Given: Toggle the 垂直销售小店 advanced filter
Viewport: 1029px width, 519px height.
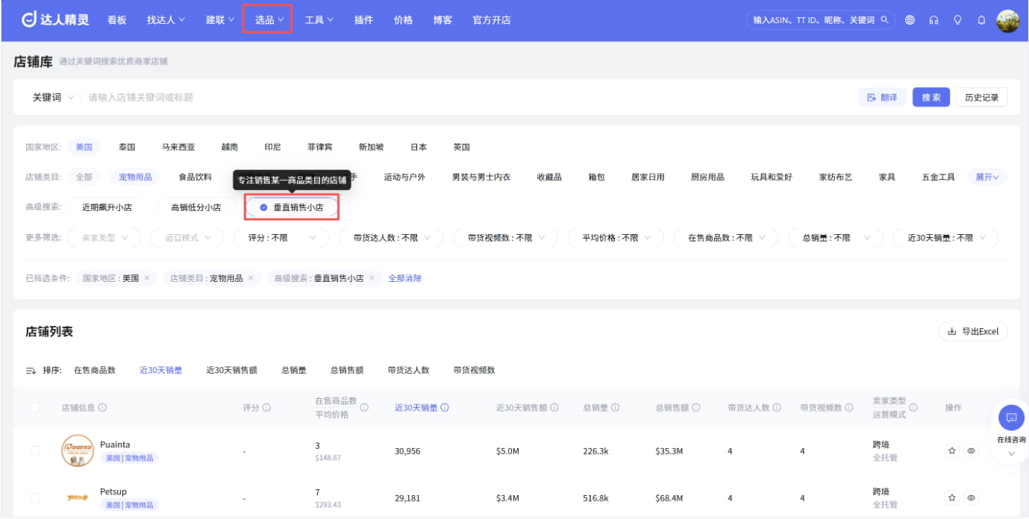Looking at the screenshot, I should 292,207.
